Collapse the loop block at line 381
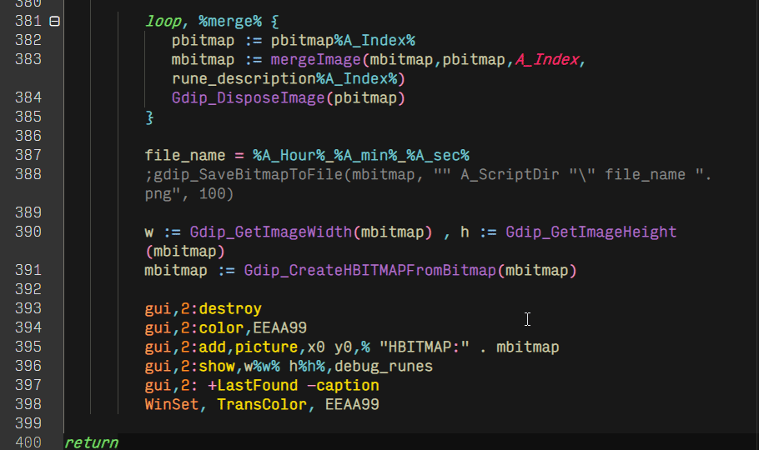This screenshot has height=450, width=759. coord(55,22)
